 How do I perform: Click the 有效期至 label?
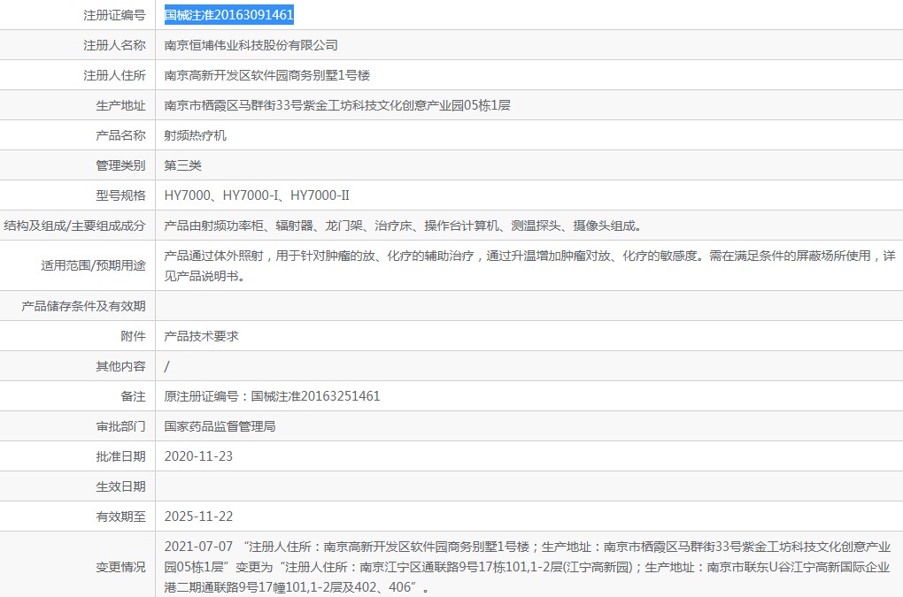[x=120, y=517]
